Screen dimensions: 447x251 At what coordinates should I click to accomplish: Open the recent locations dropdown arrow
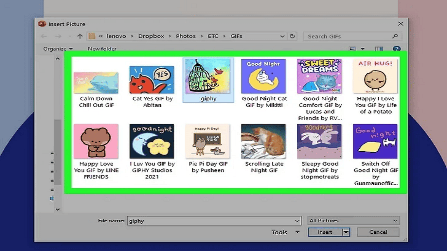point(69,37)
